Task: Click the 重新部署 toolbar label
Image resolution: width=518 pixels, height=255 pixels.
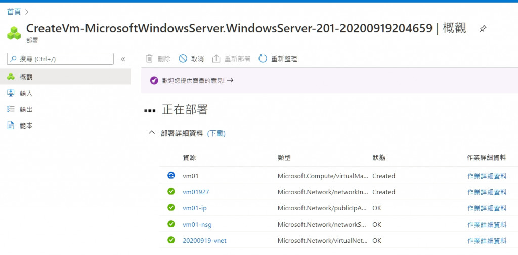Action: [238, 59]
